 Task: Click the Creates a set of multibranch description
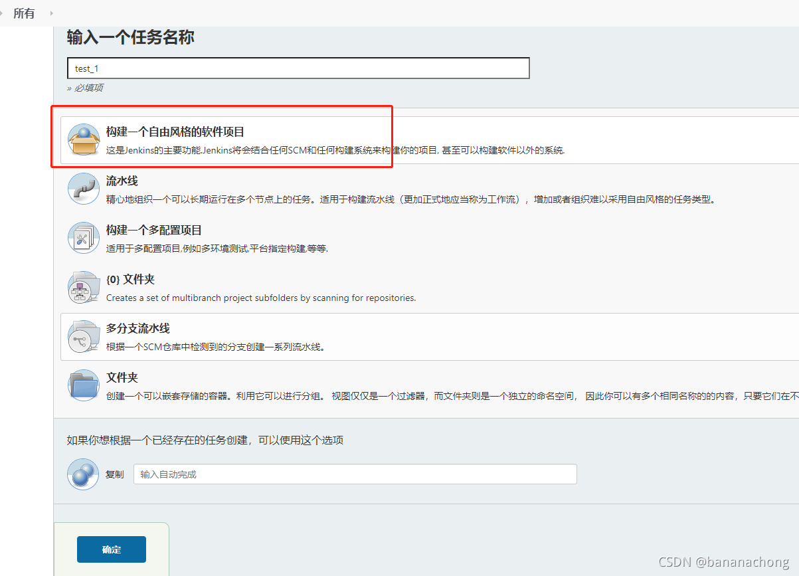(261, 298)
